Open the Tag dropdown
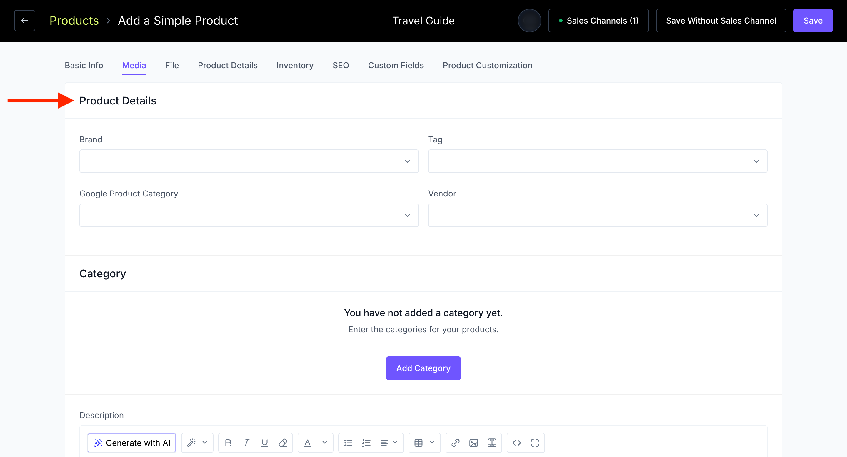Image resolution: width=847 pixels, height=457 pixels. (598, 161)
